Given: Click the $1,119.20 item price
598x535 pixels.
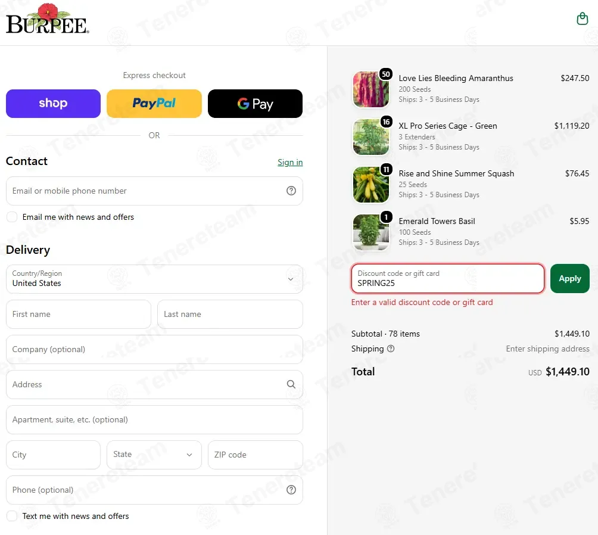Looking at the screenshot, I should coord(571,126).
